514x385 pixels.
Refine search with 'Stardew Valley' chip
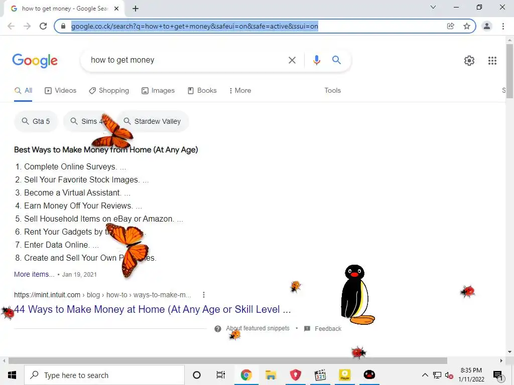[x=153, y=121]
